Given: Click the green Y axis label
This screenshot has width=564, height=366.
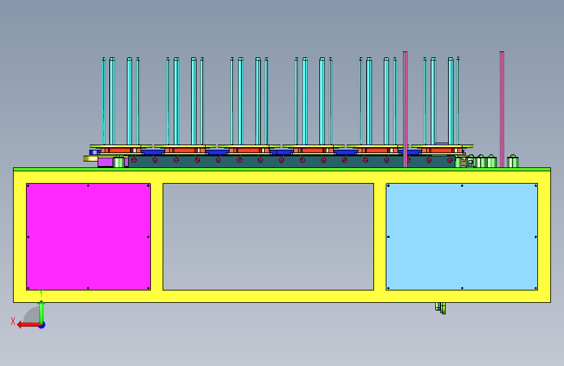Looking at the screenshot, I should pyautogui.click(x=41, y=293).
